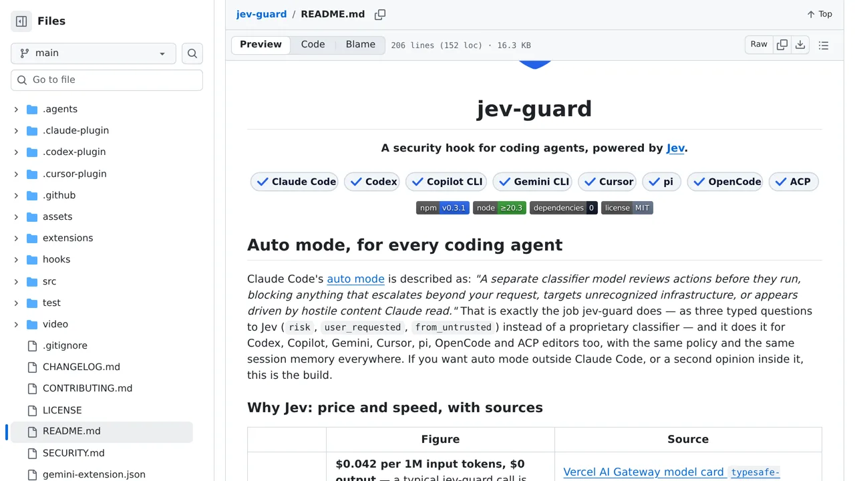
Task: Open the main branch dropdown
Action: point(94,53)
